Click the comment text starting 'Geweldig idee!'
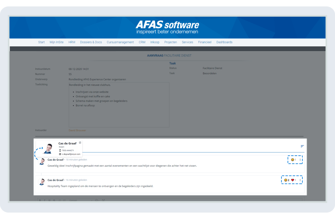The width and height of the screenshot is (335, 219). point(122,166)
